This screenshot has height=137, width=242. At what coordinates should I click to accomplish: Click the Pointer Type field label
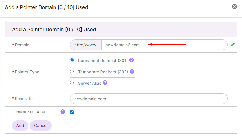[27, 72]
